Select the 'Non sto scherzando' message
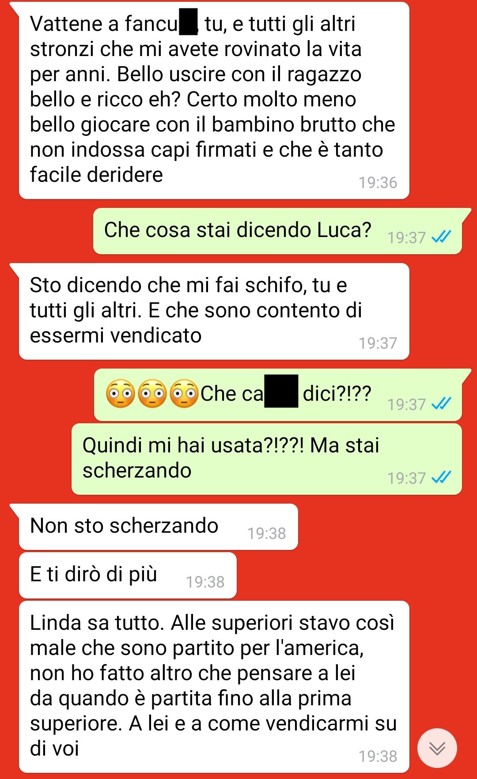 click(158, 527)
